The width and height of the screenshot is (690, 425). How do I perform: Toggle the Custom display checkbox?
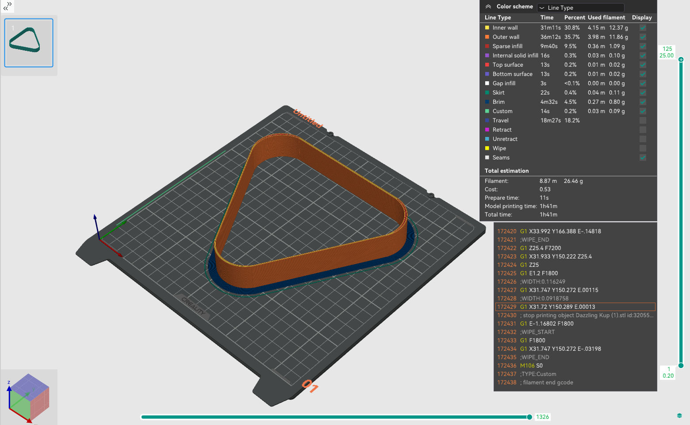click(643, 111)
